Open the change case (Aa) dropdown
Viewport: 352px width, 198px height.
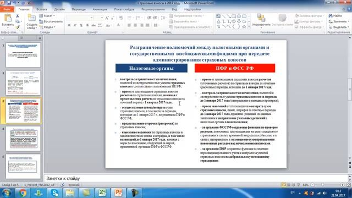pos(108,25)
